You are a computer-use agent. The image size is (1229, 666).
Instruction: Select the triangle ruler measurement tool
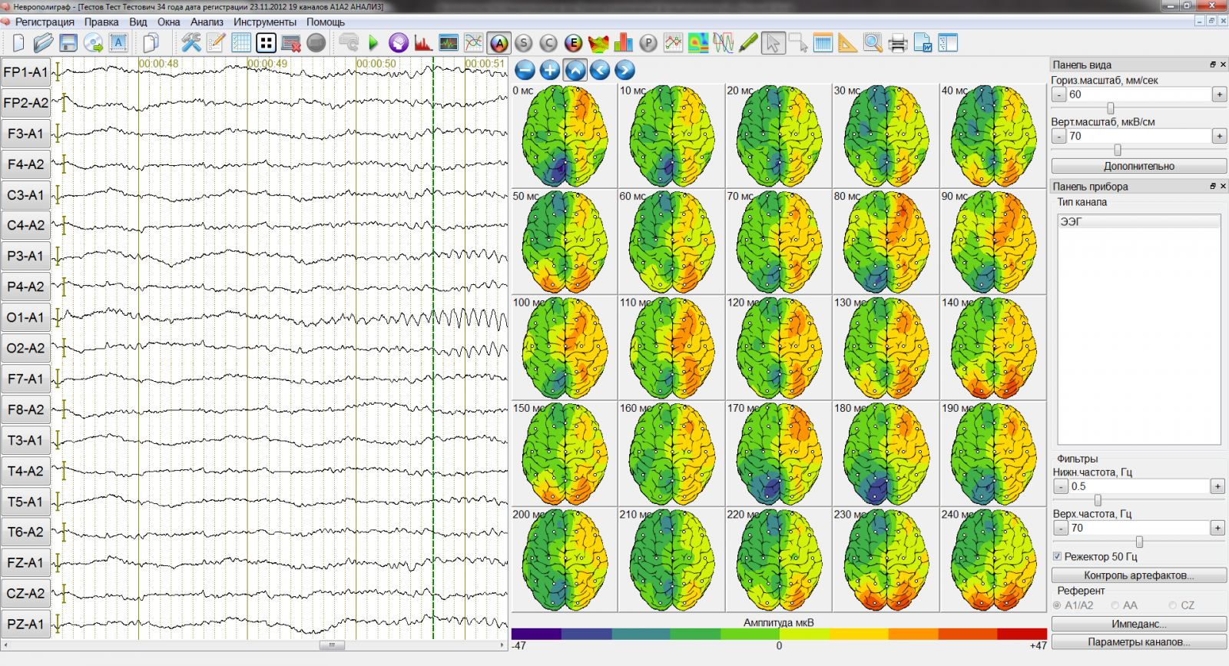click(847, 43)
